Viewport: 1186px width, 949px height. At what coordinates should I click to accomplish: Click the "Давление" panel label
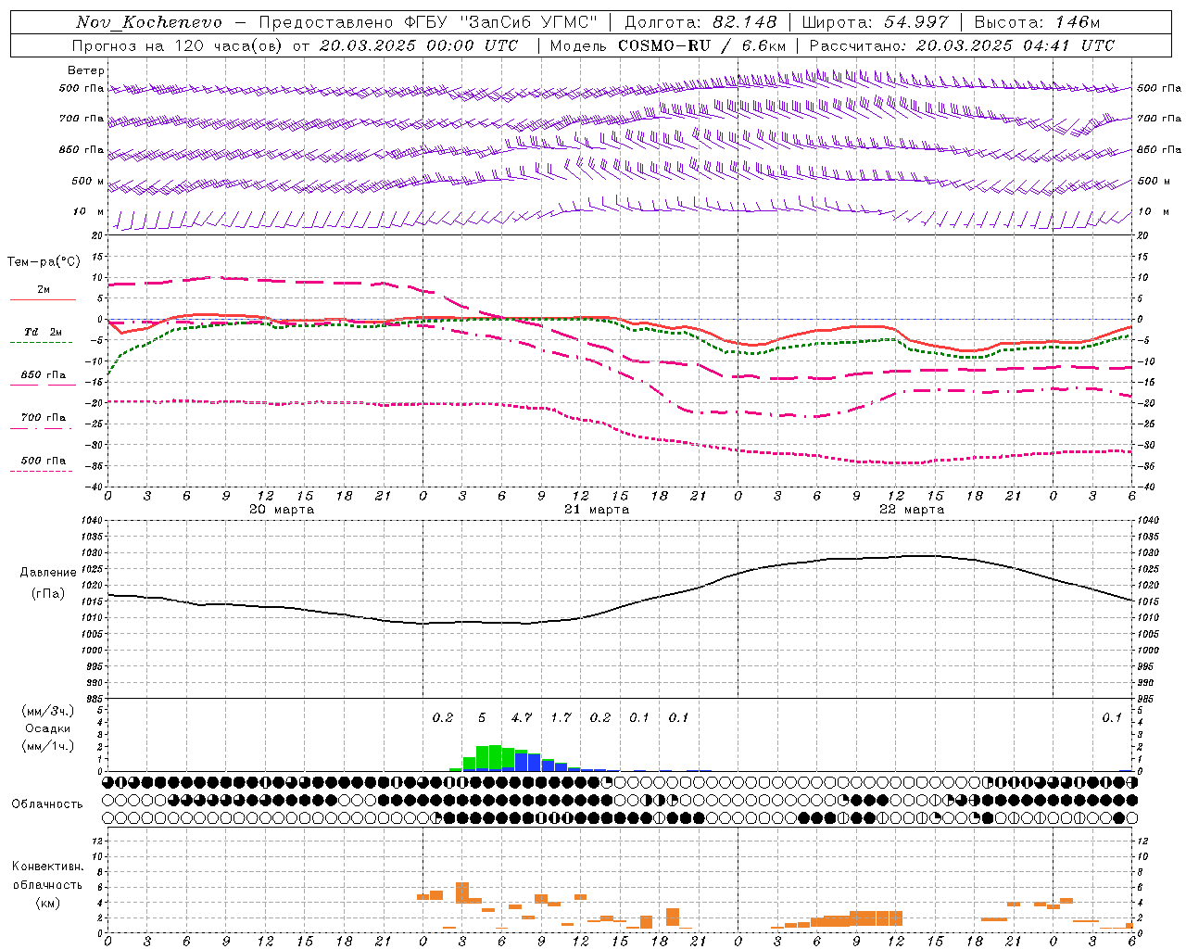click(48, 573)
